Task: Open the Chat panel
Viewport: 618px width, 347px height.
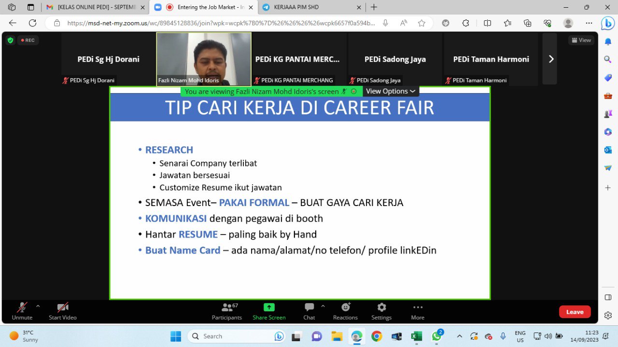Action: pos(309,311)
